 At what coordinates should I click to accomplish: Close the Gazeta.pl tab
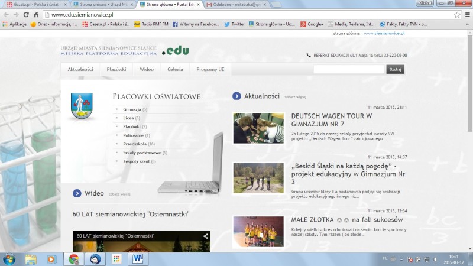coord(66,5)
